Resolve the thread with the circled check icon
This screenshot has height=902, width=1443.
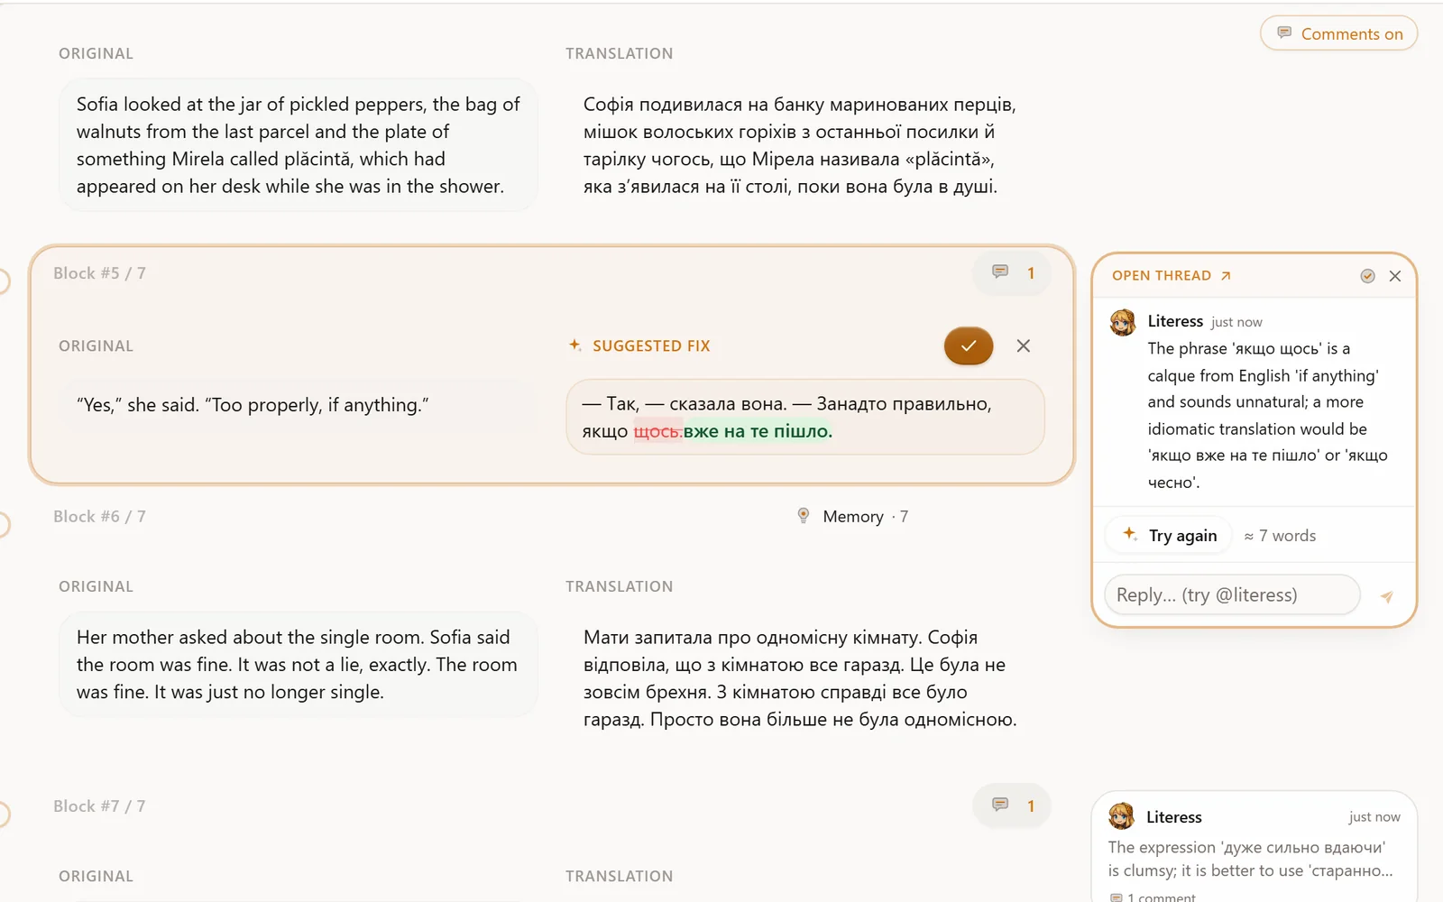1367,276
